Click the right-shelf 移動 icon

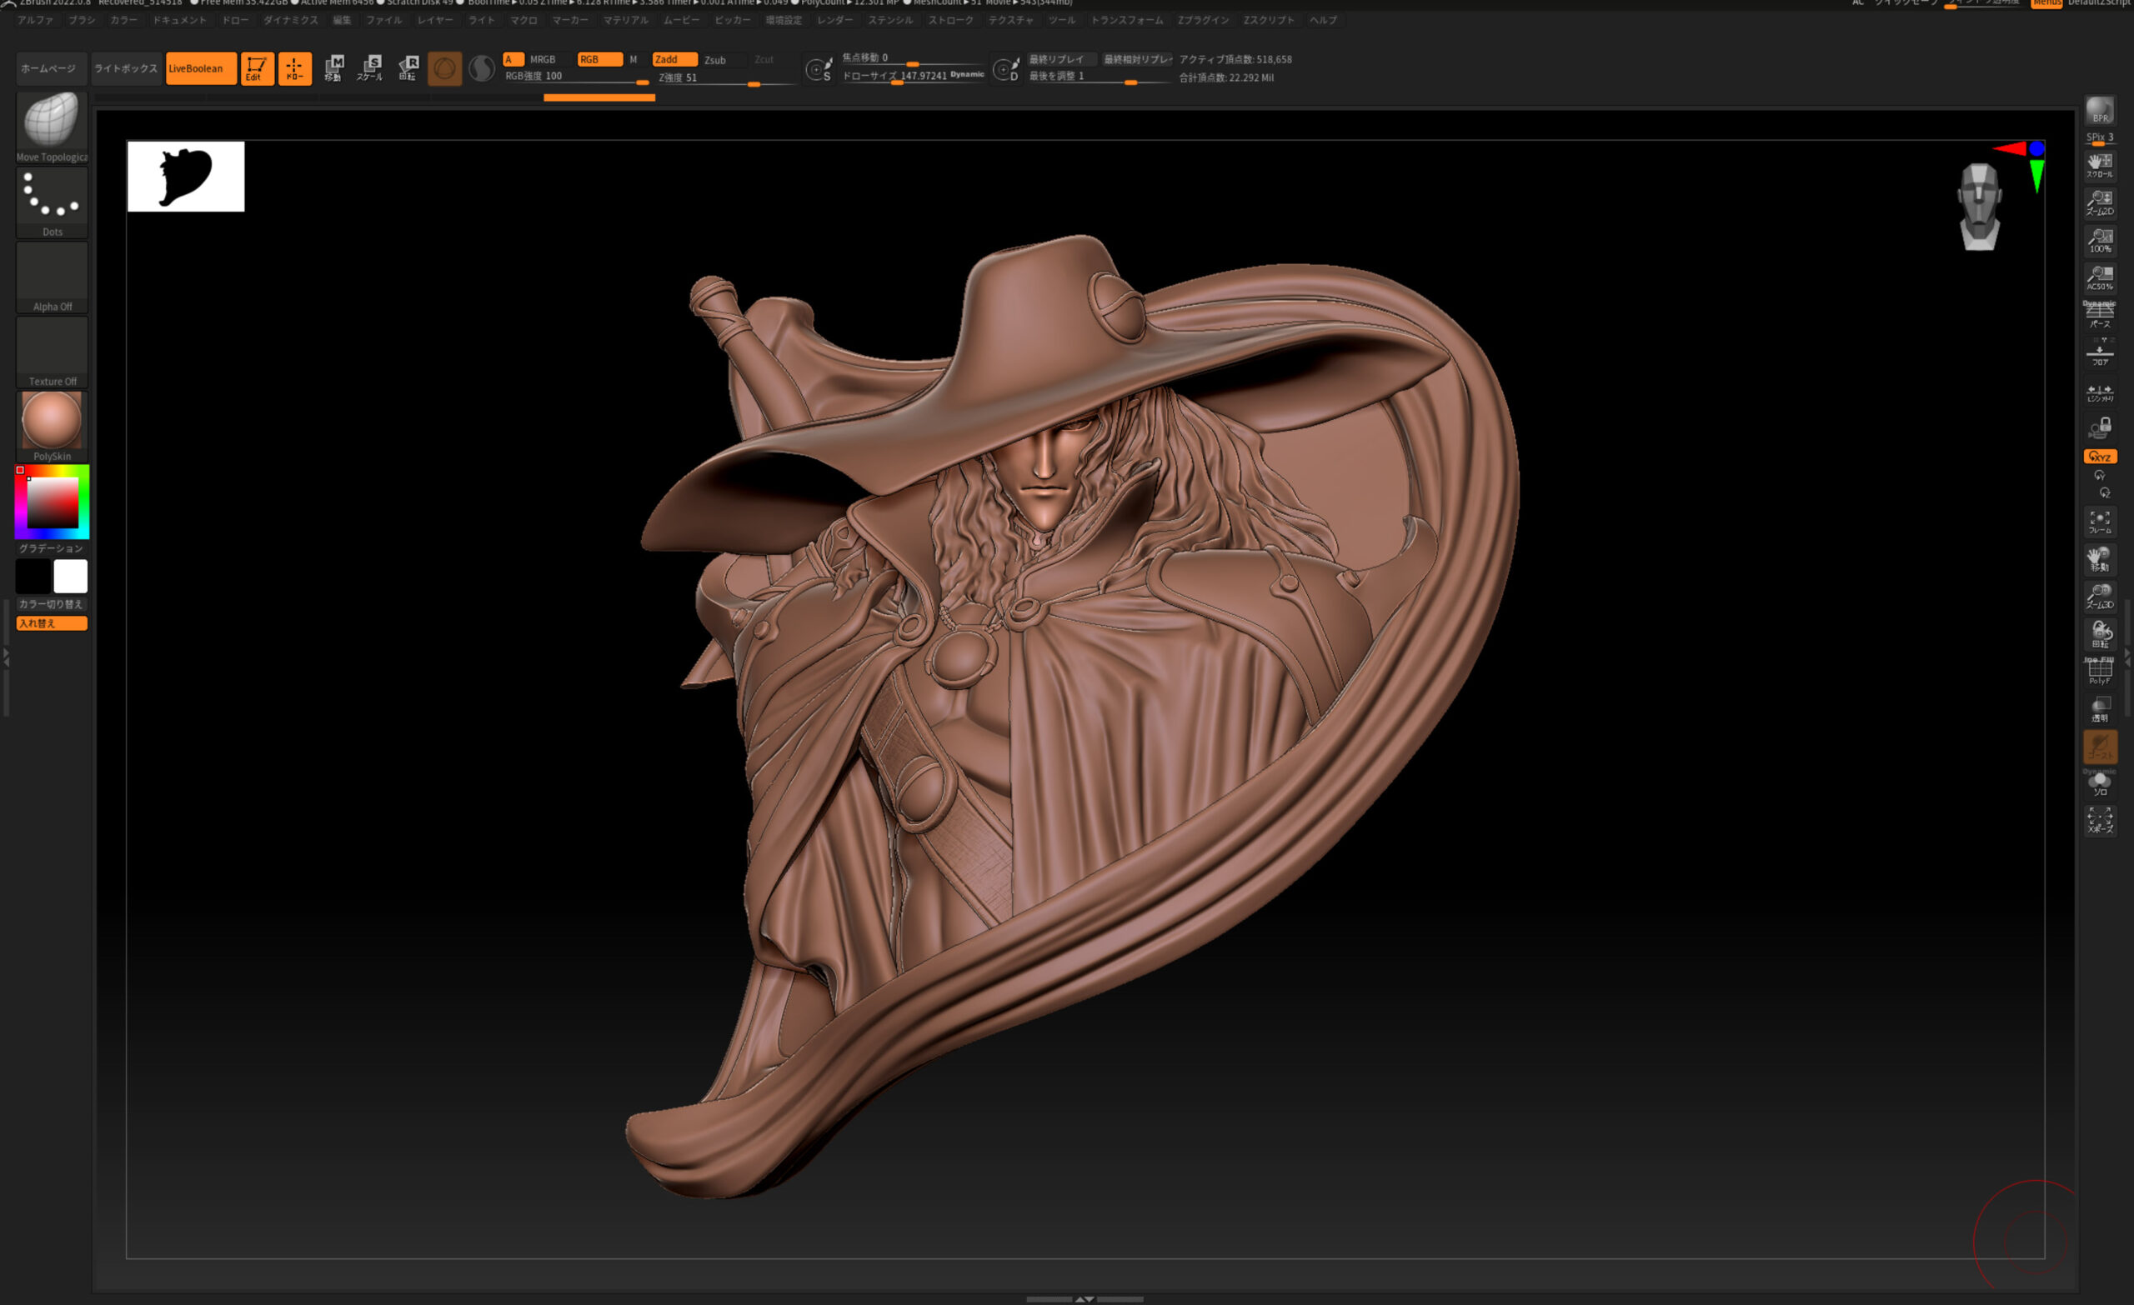2100,559
